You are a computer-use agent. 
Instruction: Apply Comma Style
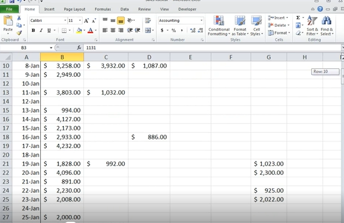(181, 30)
